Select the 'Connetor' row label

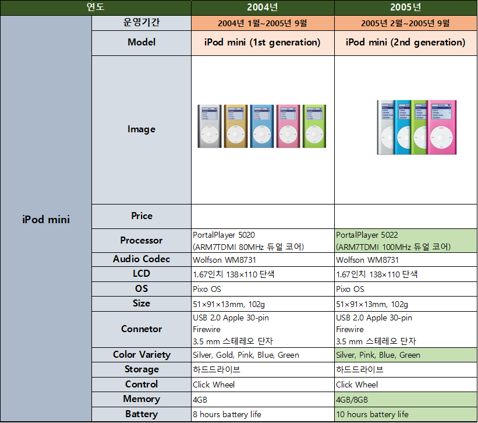click(x=141, y=329)
